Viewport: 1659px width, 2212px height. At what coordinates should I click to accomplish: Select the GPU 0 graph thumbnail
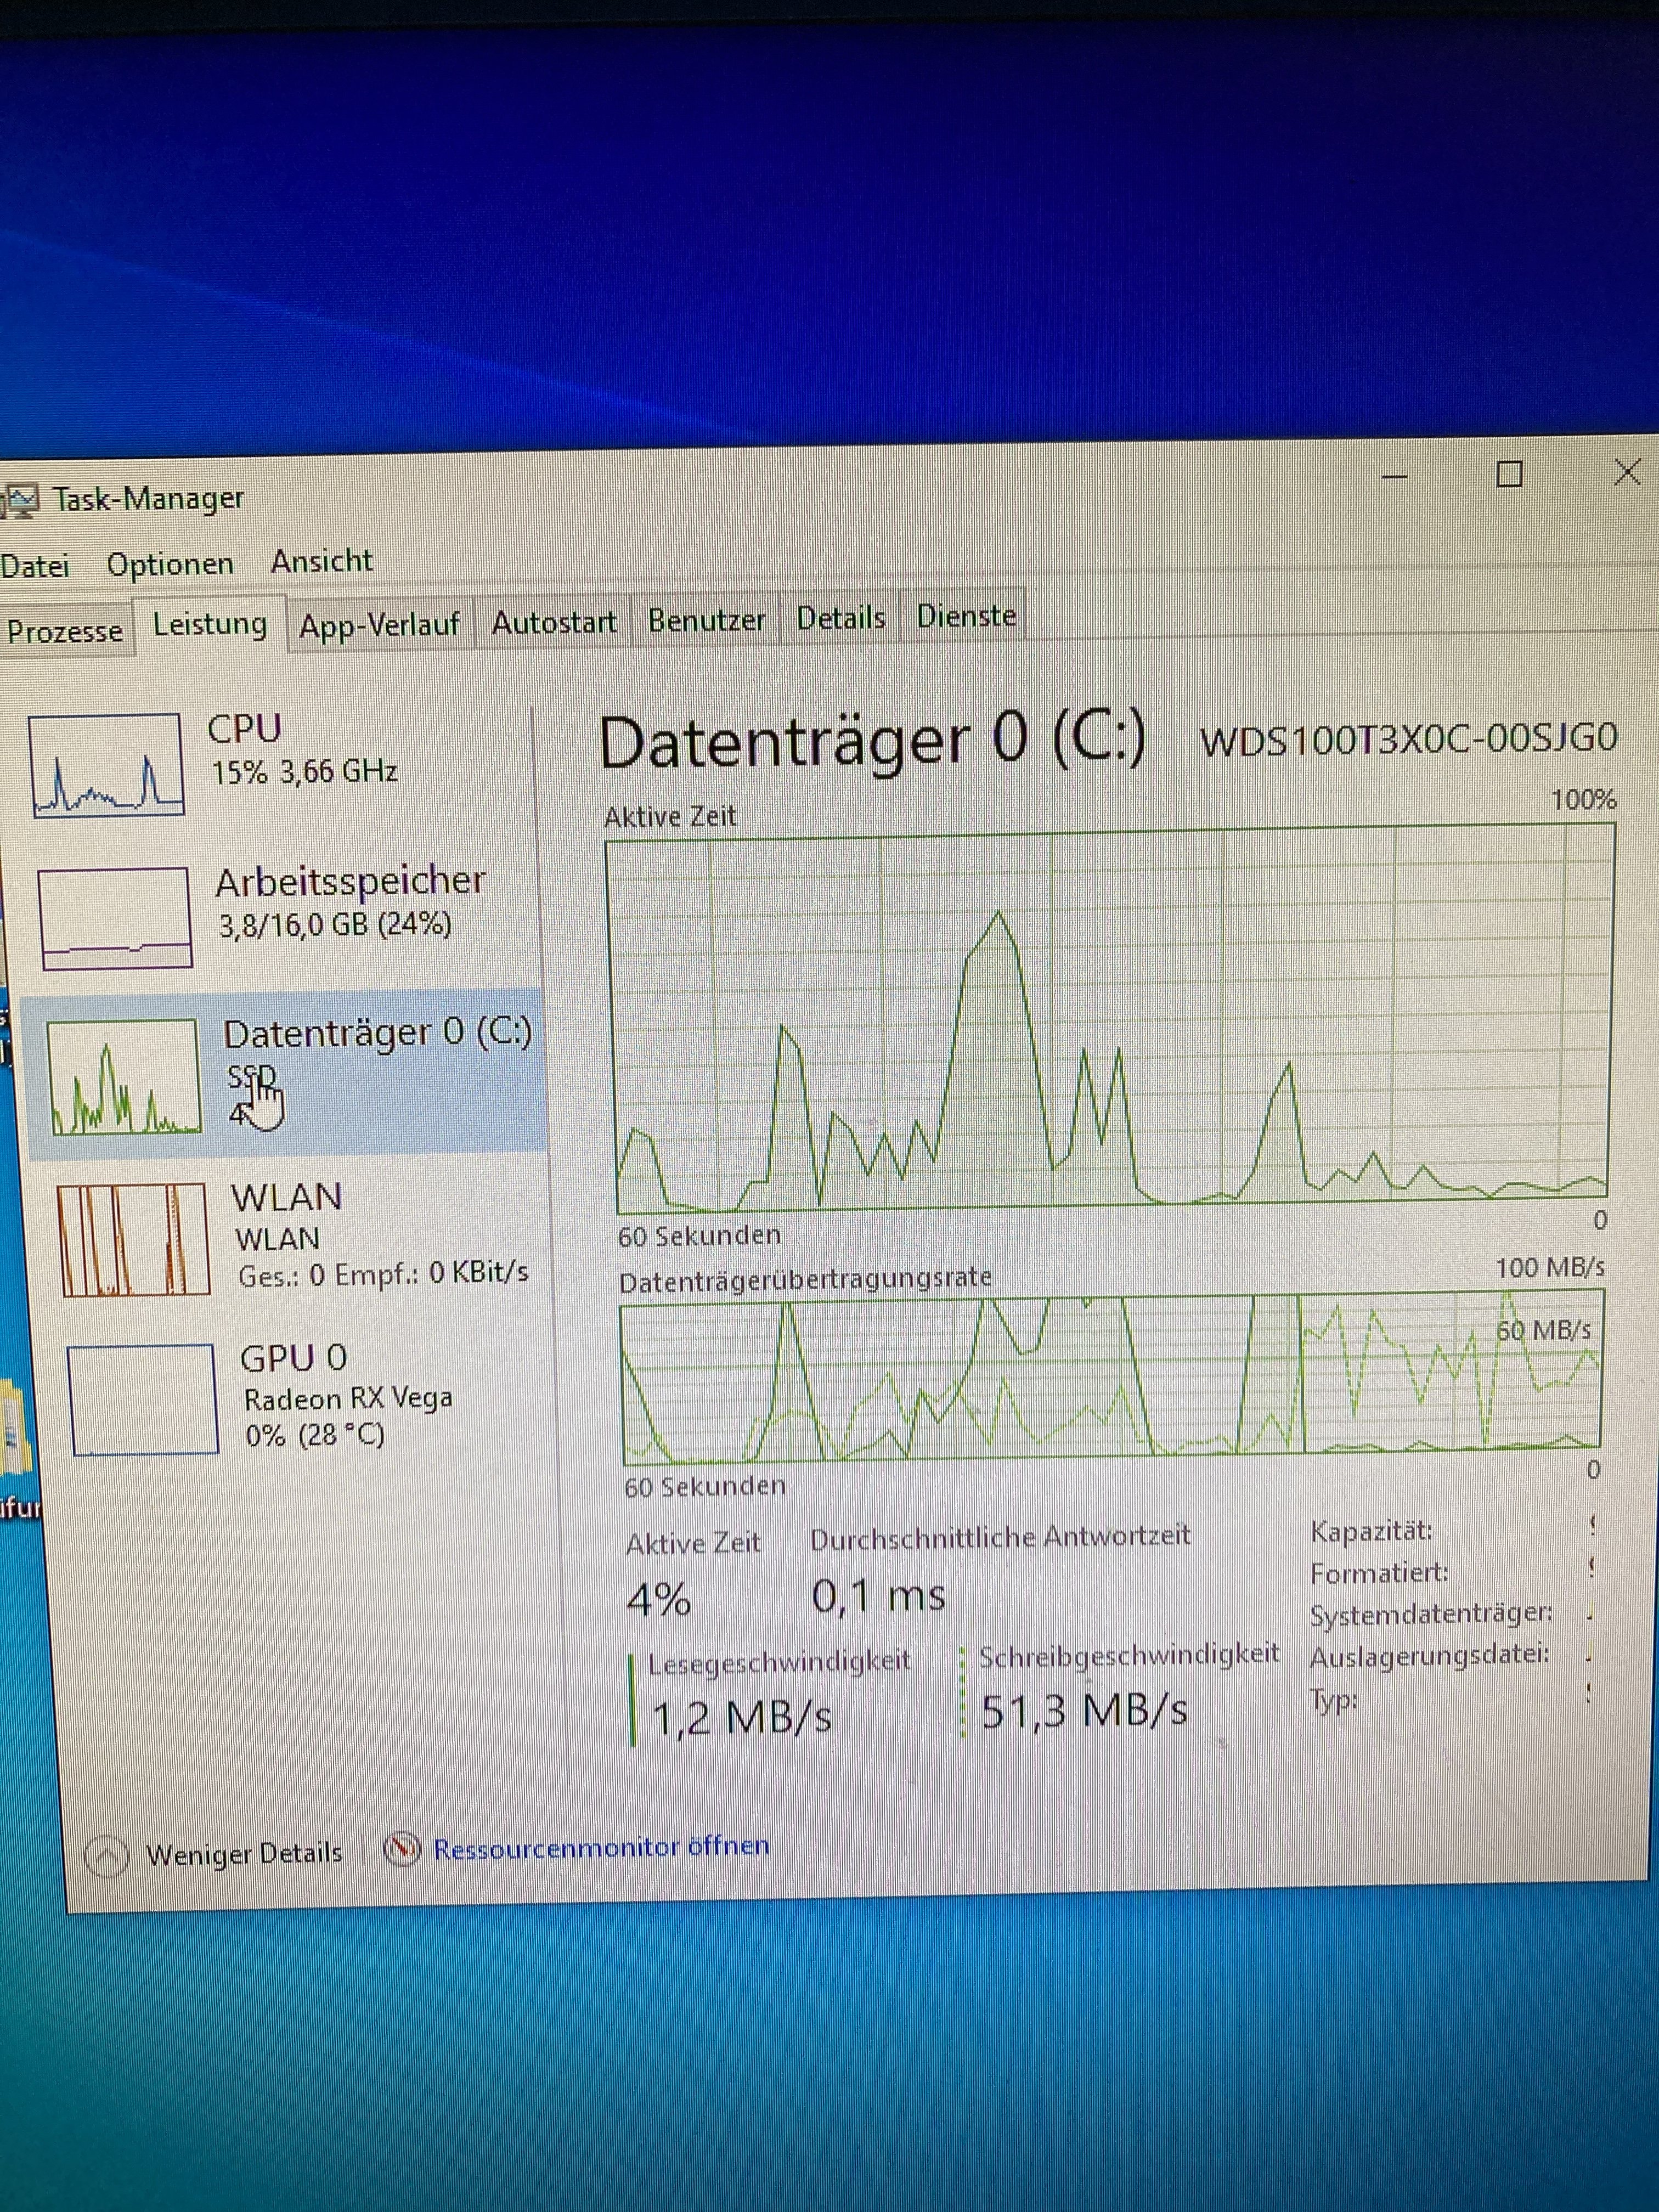(144, 1399)
